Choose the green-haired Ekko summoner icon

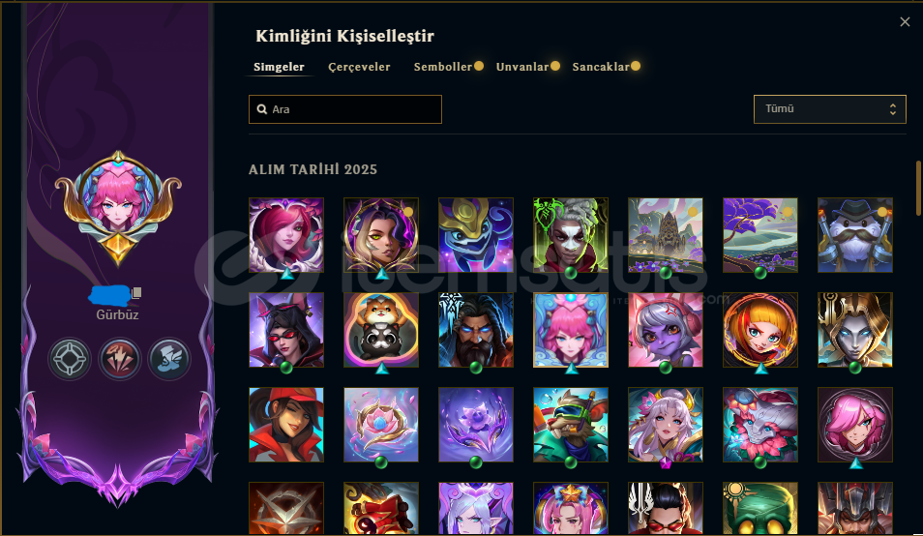click(x=571, y=235)
